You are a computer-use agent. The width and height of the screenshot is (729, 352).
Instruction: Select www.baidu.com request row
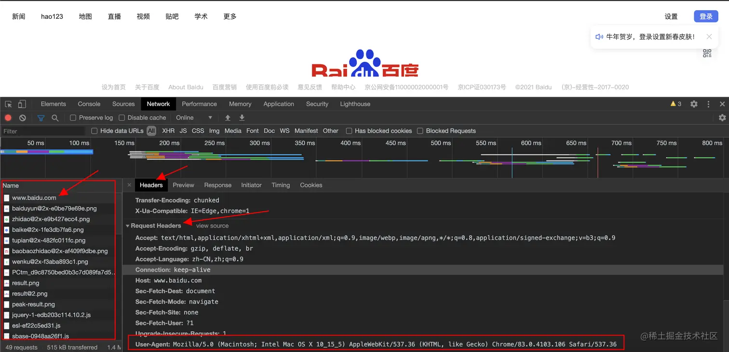58,198
